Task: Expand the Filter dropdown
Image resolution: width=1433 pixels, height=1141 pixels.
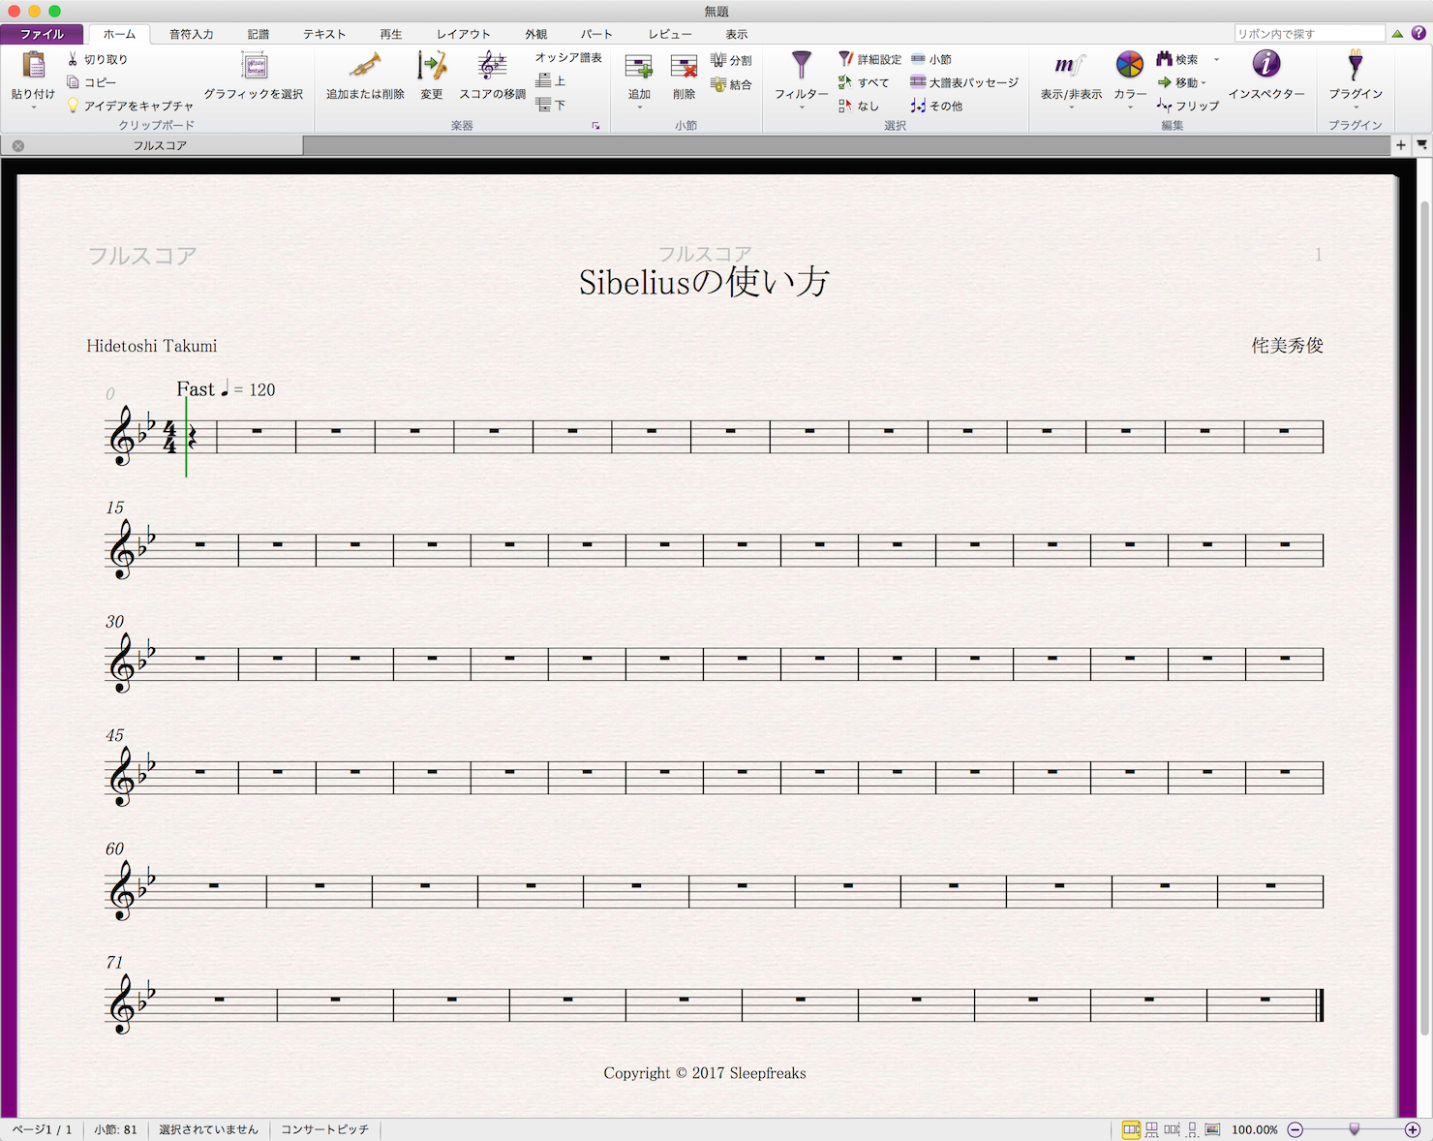Action: [802, 108]
